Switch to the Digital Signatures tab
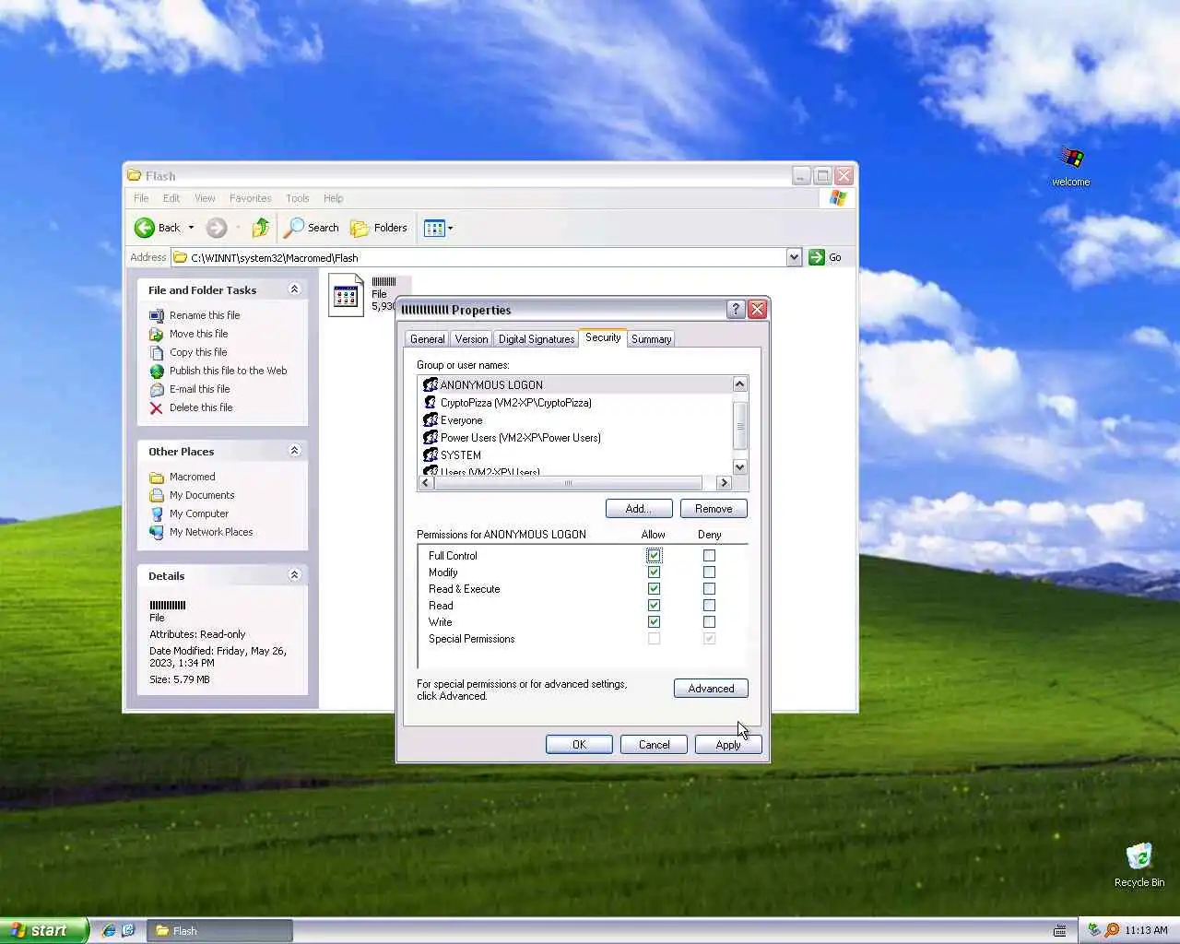The image size is (1180, 944). click(537, 339)
